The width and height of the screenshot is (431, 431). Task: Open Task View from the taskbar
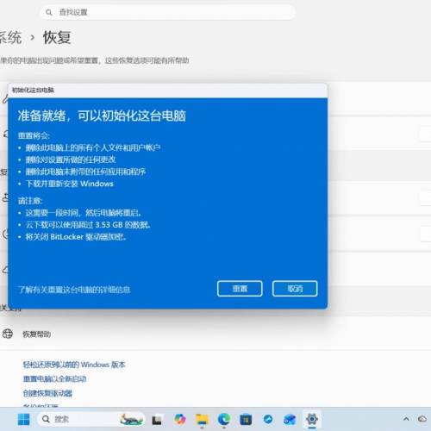coord(157,420)
